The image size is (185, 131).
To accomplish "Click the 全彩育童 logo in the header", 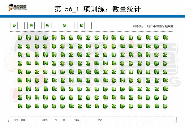I will pos(17,7).
